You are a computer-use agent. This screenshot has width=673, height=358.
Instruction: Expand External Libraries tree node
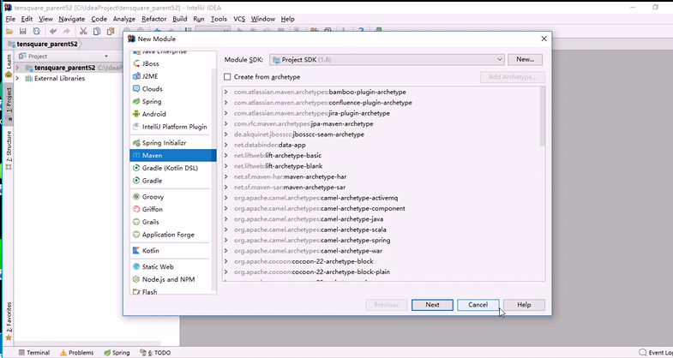tap(17, 79)
